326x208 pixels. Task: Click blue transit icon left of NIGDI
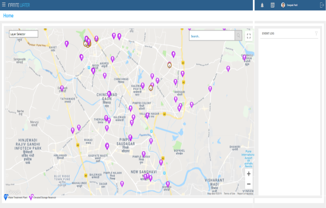tap(89, 67)
